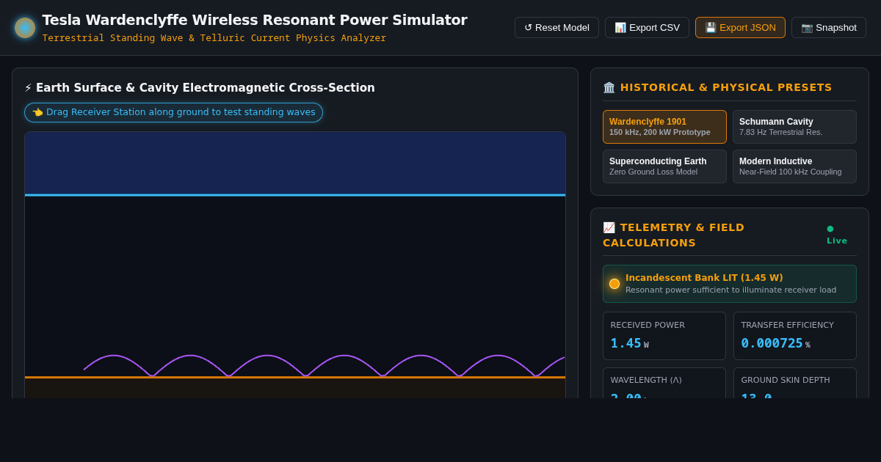Viewport: 881px width, 462px height.
Task: Click the glowing lamp indicator icon
Action: pos(614,284)
